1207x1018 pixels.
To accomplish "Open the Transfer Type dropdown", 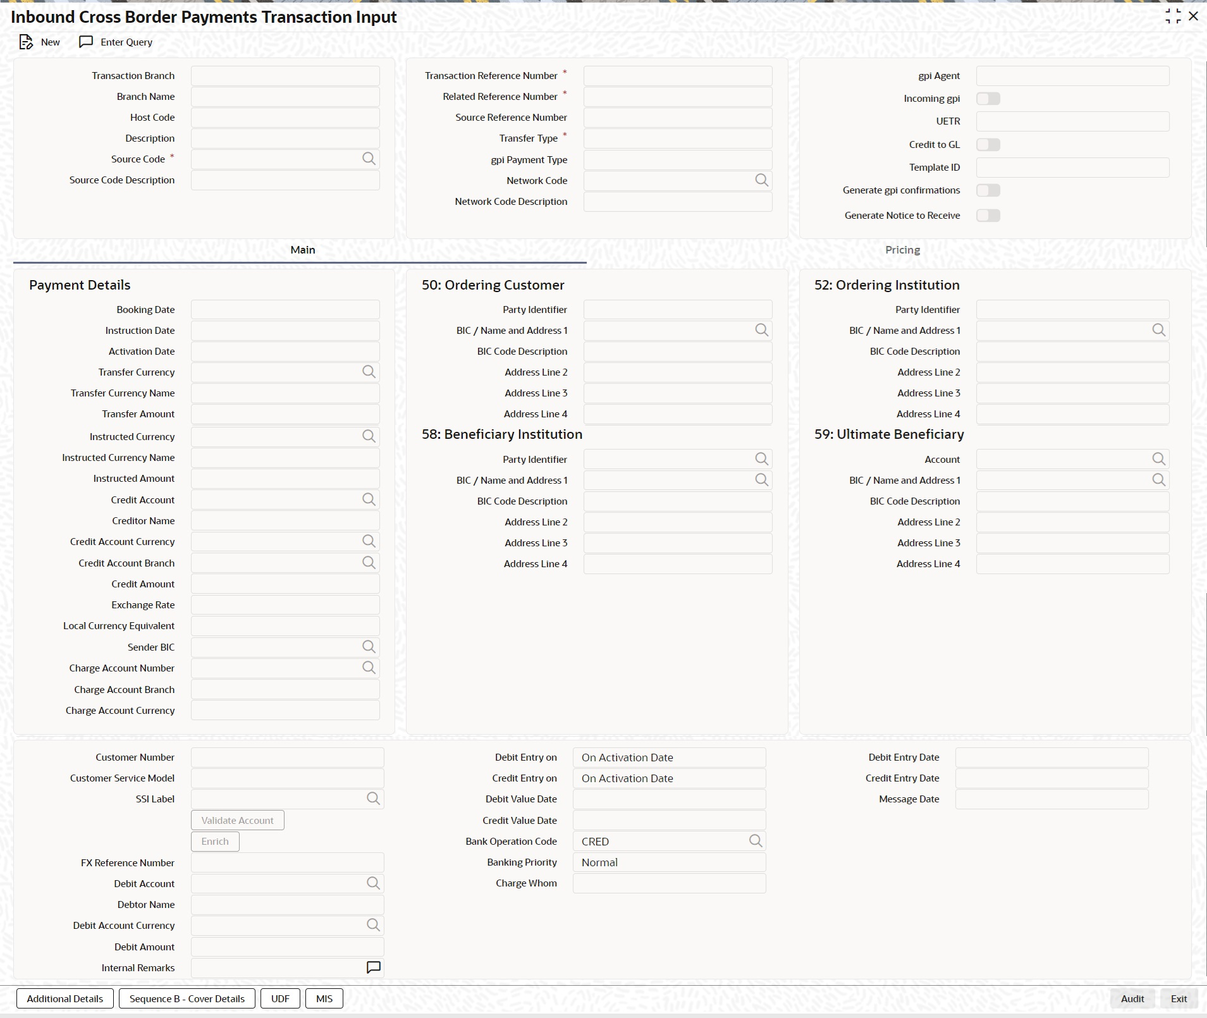I will pos(678,138).
